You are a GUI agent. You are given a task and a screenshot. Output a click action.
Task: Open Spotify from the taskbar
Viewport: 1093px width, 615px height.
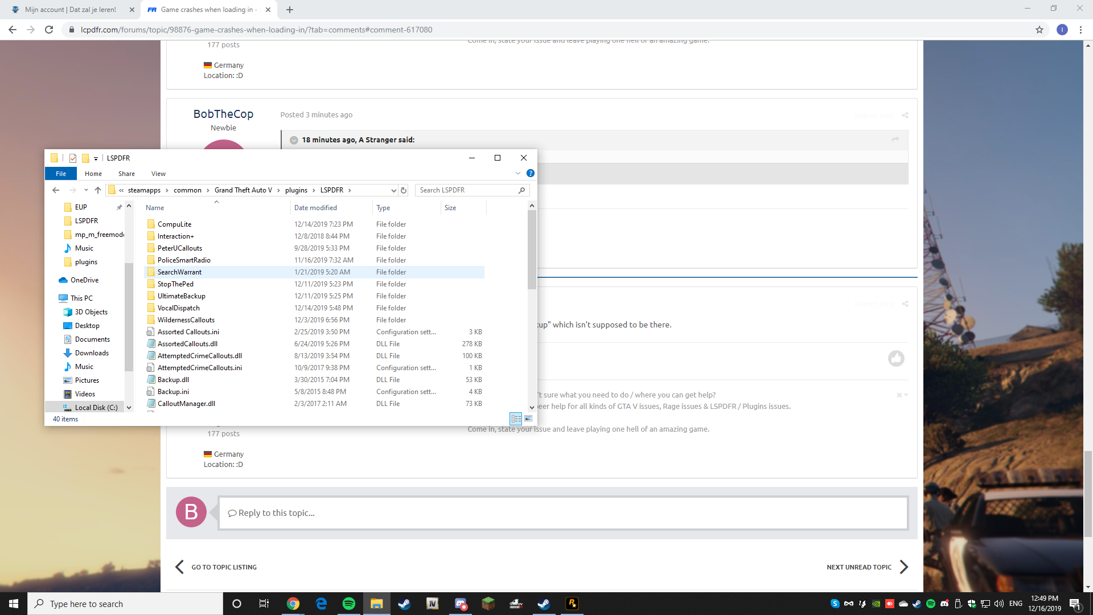pos(349,604)
